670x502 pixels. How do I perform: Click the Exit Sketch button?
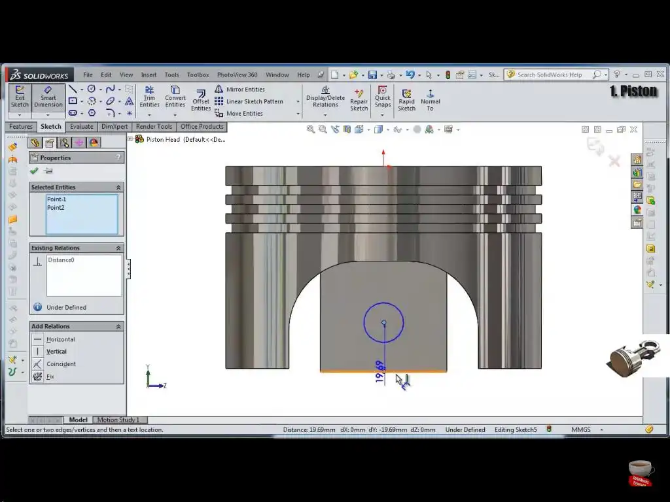[x=20, y=97]
